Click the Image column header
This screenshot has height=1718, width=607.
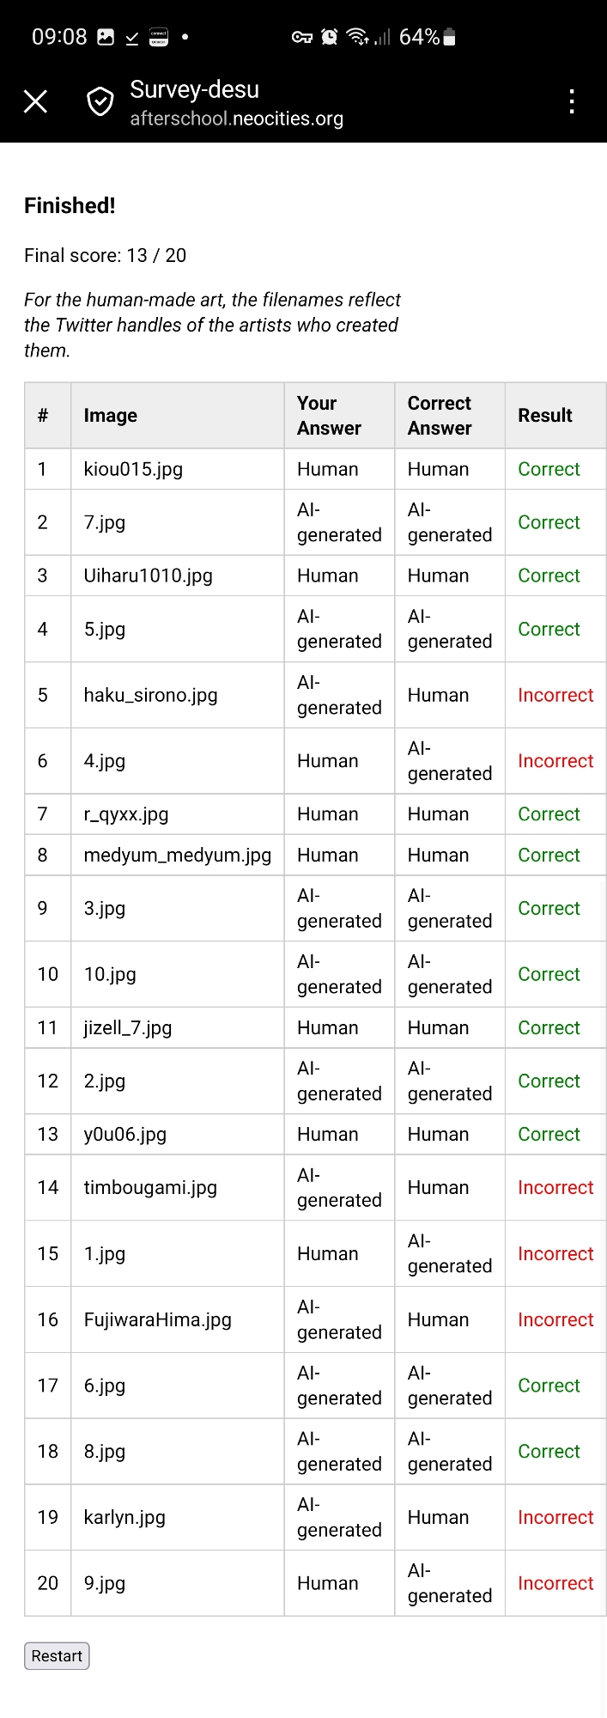[110, 416]
